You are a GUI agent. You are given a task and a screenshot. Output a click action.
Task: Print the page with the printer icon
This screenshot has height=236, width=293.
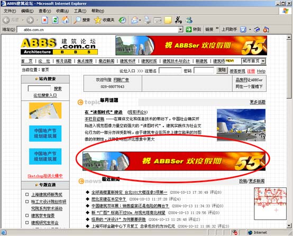[x=147, y=20]
